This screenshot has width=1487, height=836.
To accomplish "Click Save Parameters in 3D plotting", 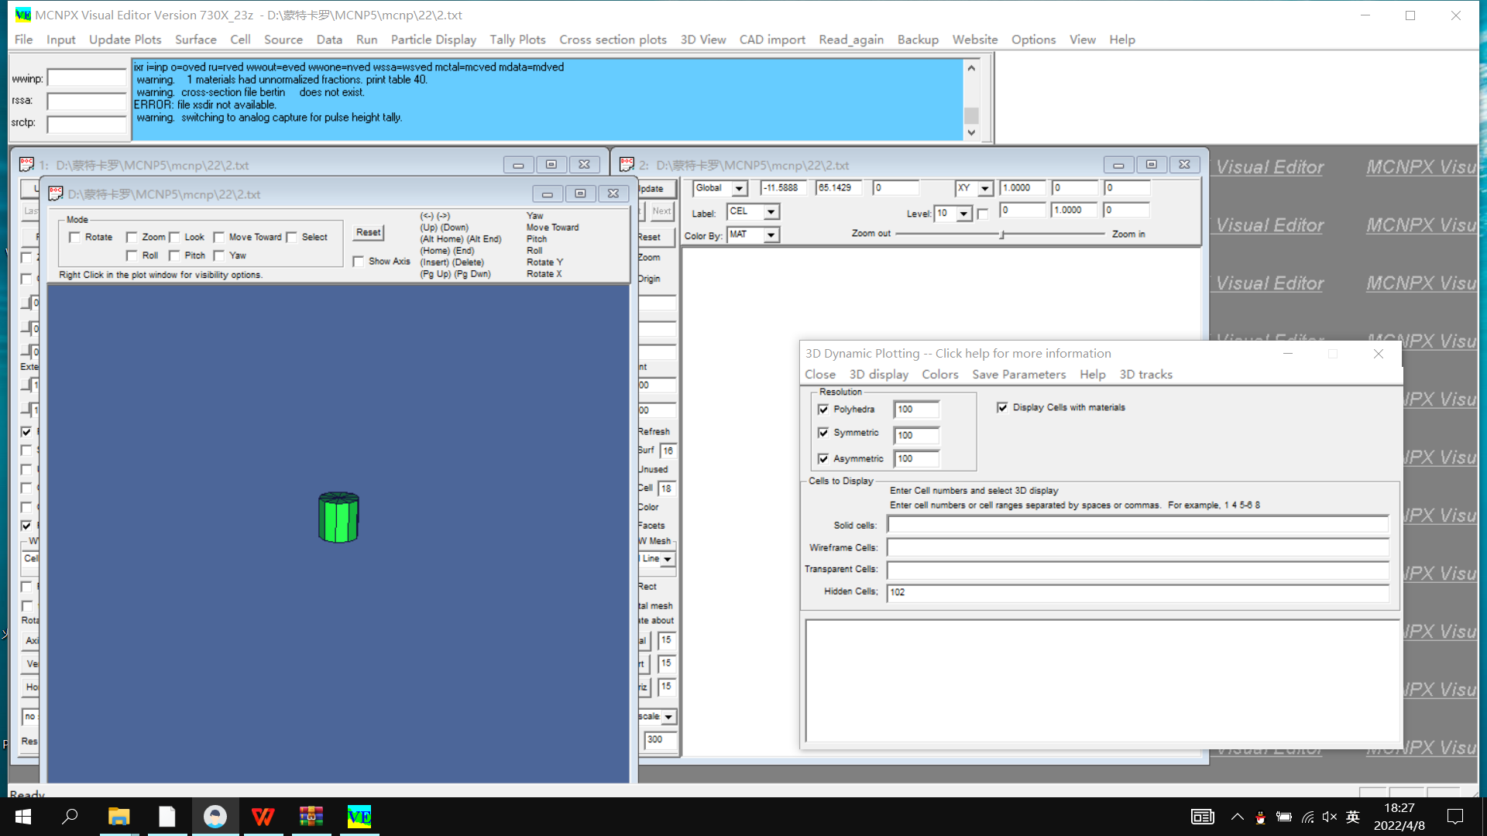I will tap(1018, 374).
